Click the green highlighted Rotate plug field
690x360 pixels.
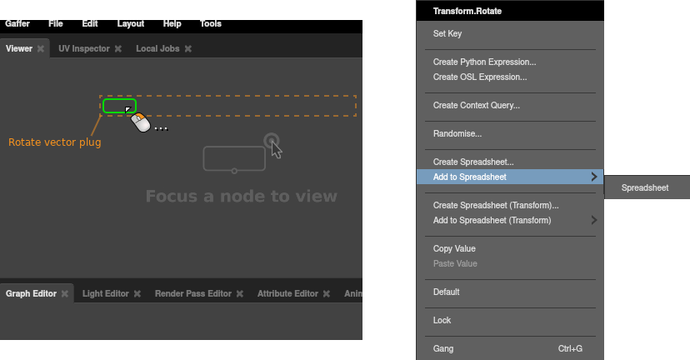click(x=118, y=106)
